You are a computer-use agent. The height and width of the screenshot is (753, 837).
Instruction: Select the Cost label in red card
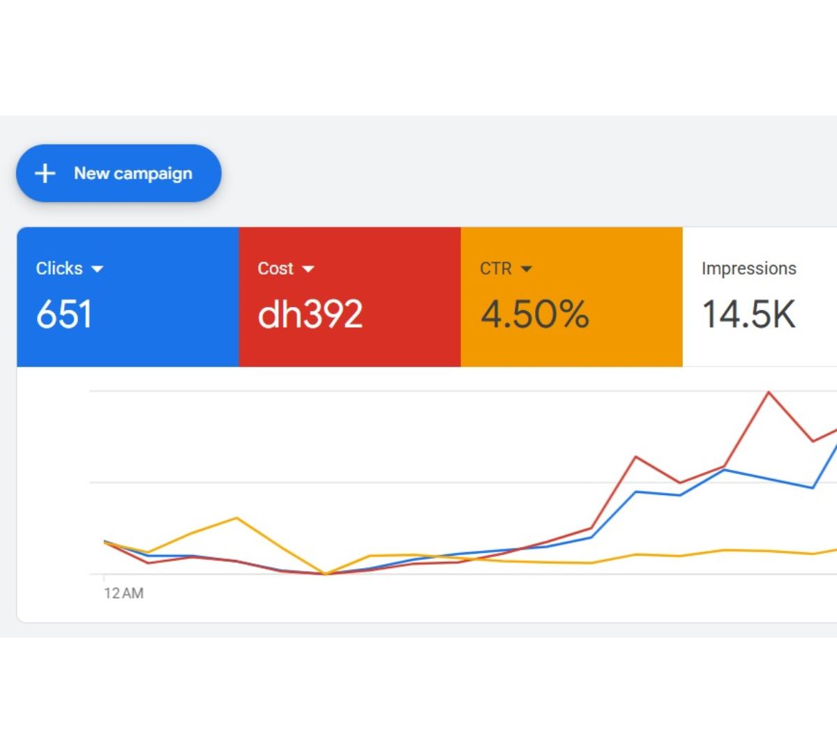pyautogui.click(x=276, y=268)
